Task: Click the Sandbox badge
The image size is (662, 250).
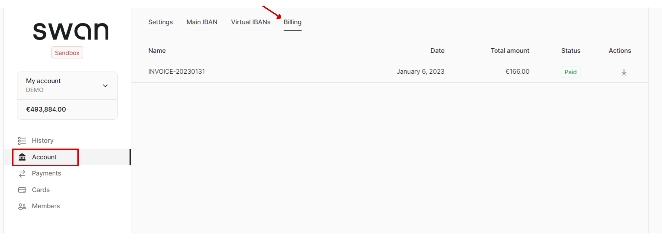Action: tap(67, 53)
